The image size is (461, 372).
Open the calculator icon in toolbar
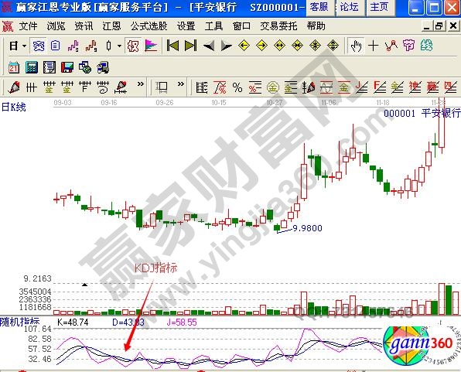click(32, 67)
